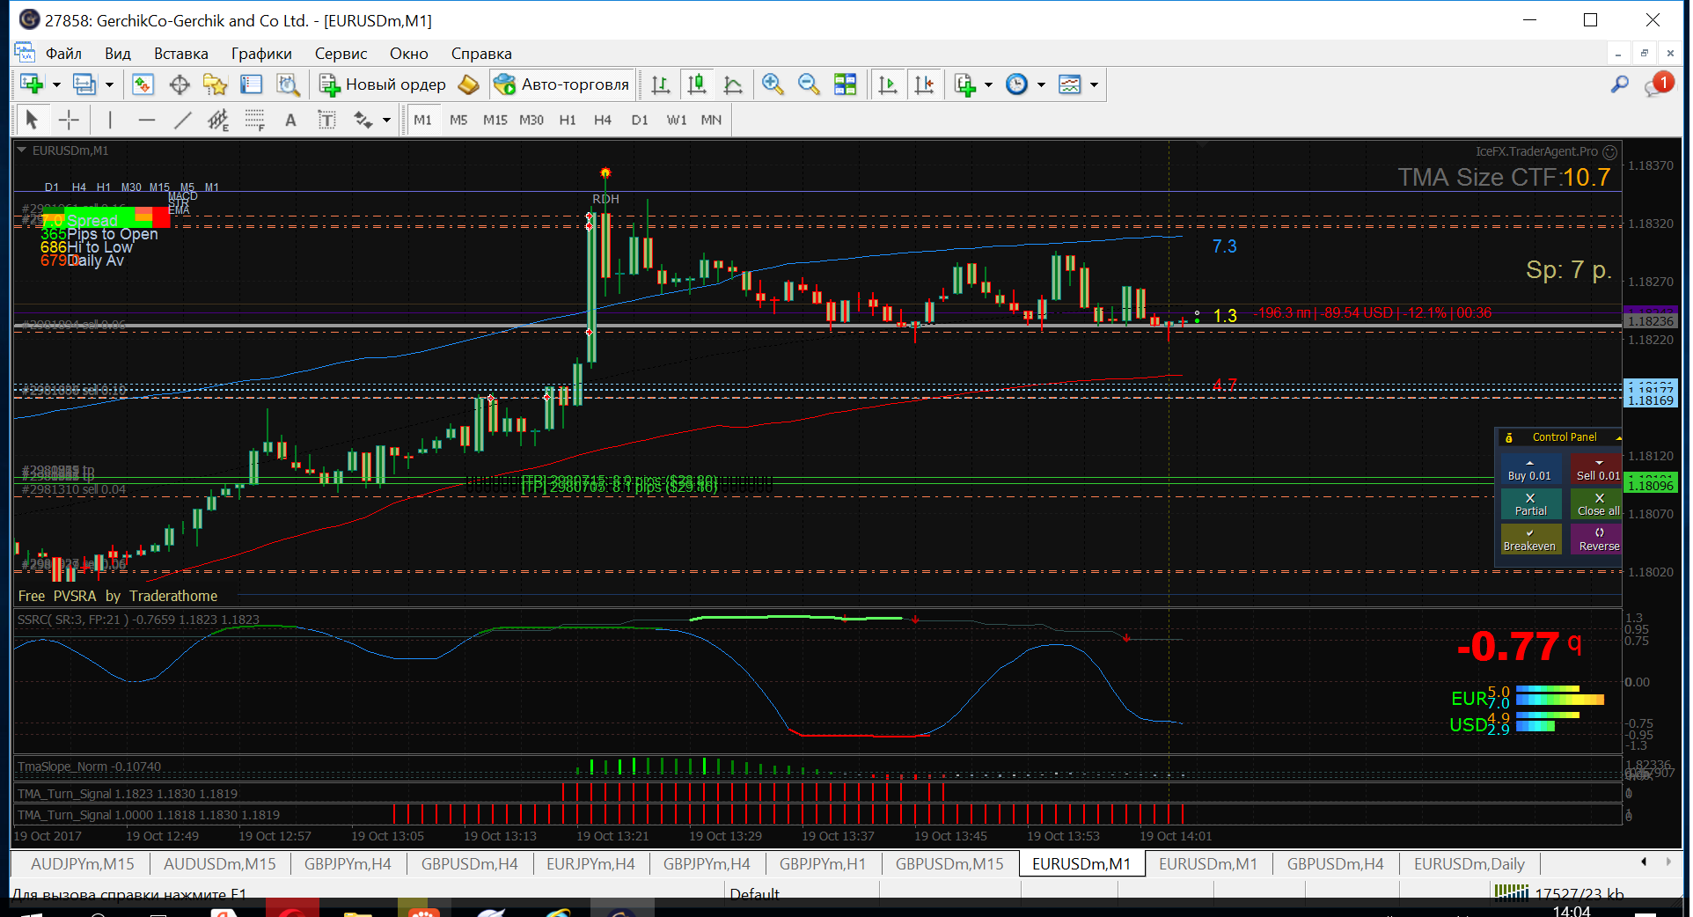Open the Terminal panel icon

pos(252,84)
